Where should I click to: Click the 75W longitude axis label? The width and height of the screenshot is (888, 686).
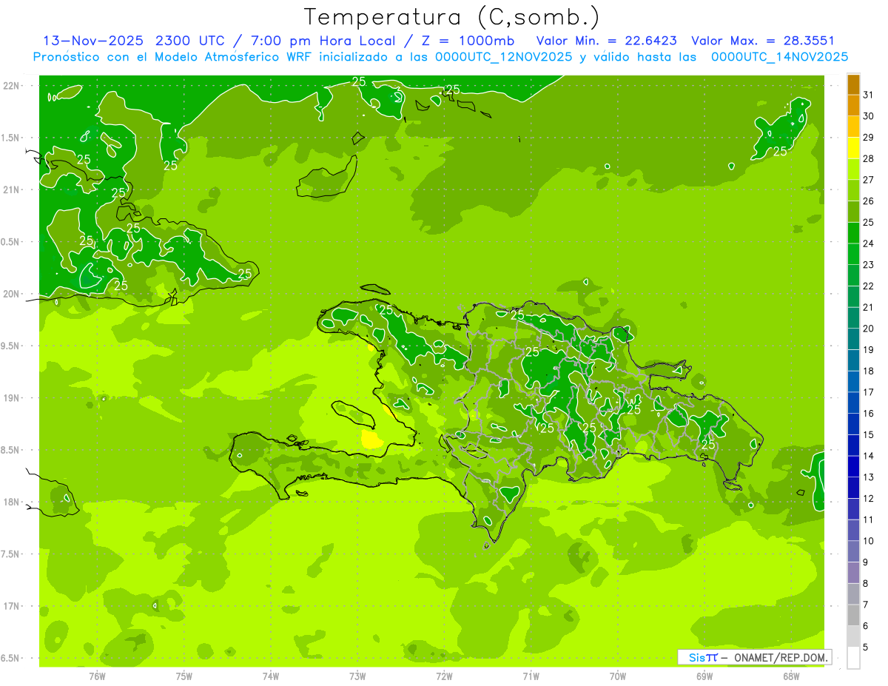184,676
